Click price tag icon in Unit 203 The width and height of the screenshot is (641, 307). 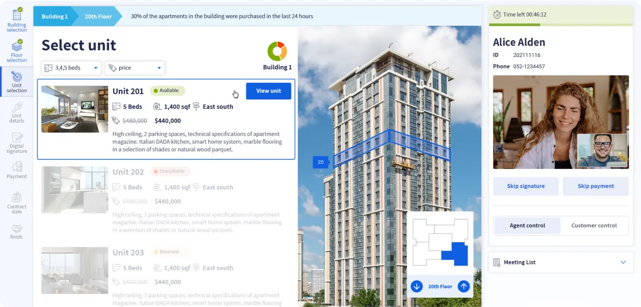[x=116, y=282]
